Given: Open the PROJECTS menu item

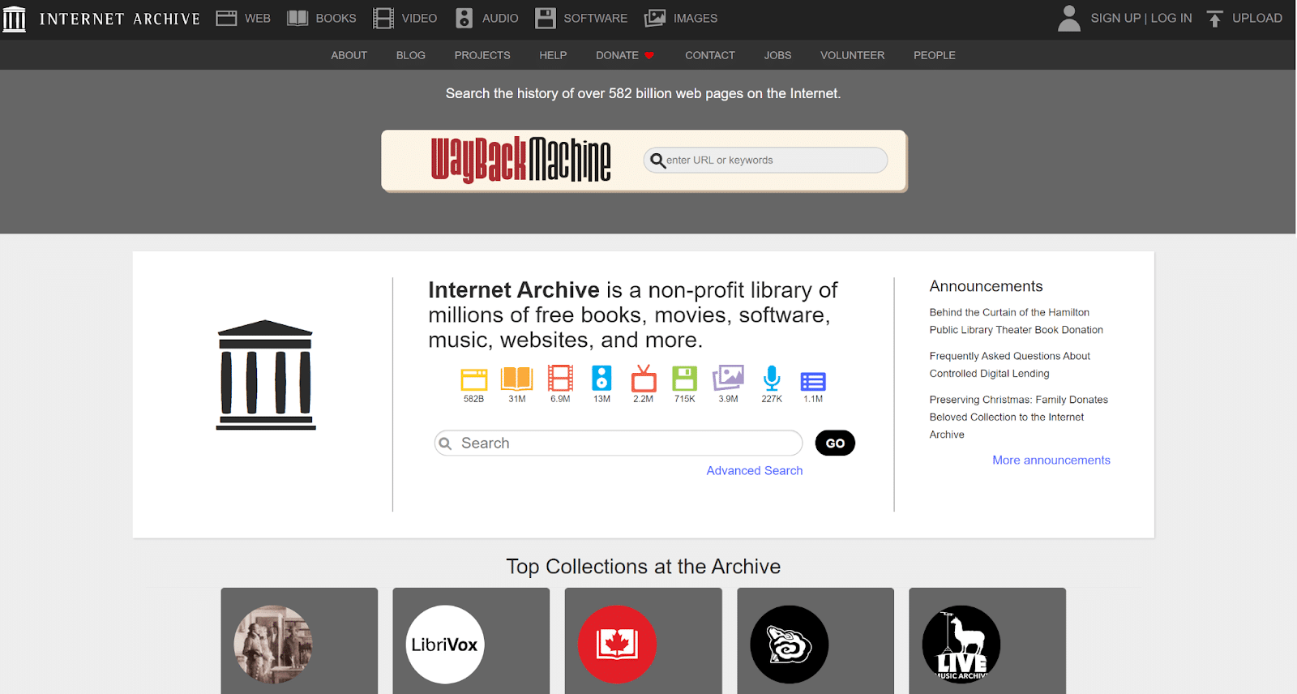Looking at the screenshot, I should (482, 55).
